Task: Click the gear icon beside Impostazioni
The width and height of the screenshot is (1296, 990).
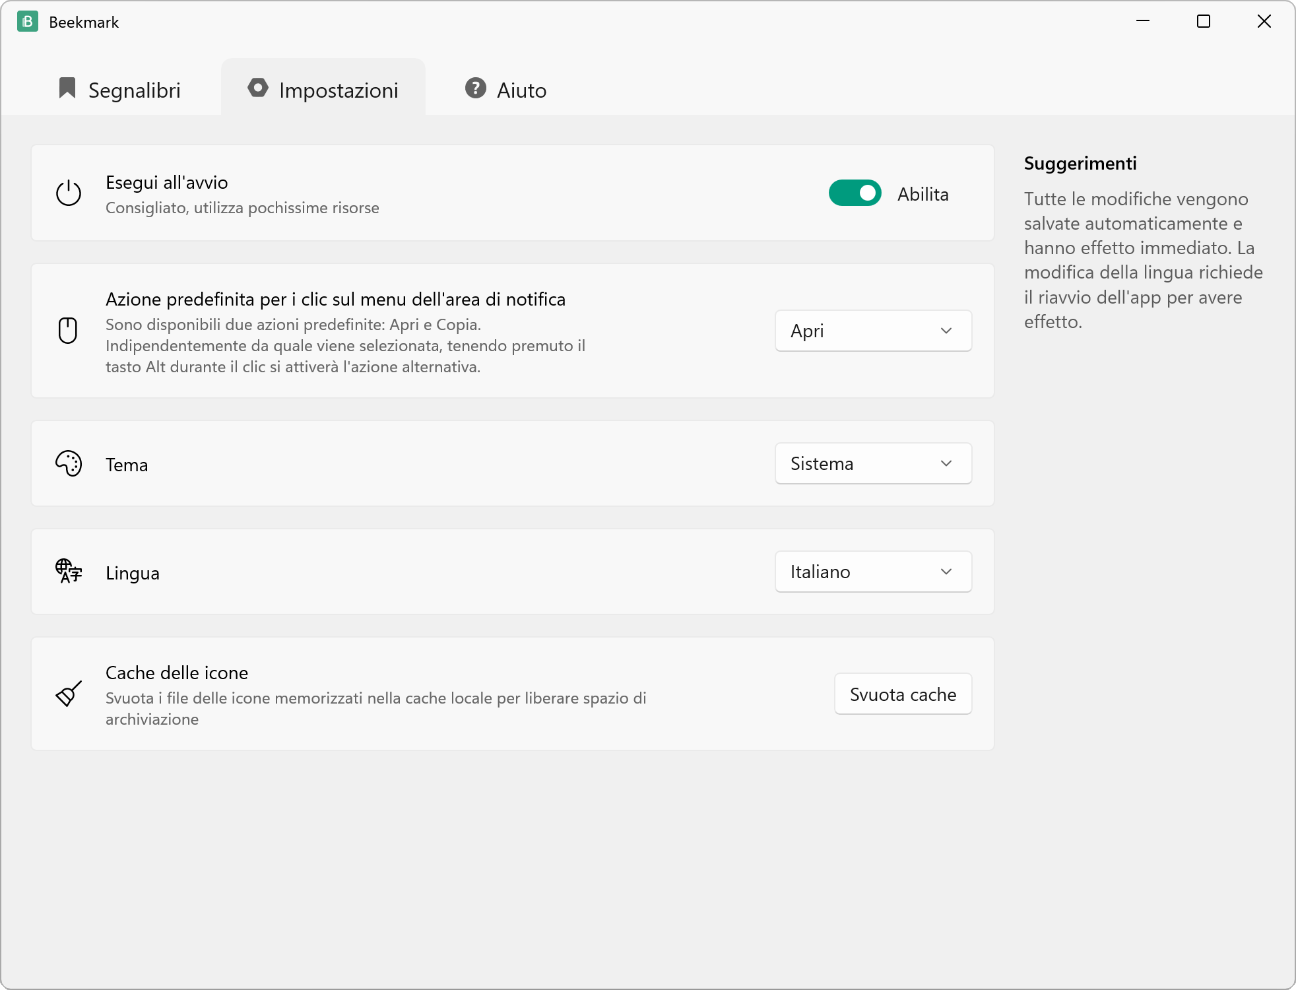Action: pyautogui.click(x=258, y=88)
